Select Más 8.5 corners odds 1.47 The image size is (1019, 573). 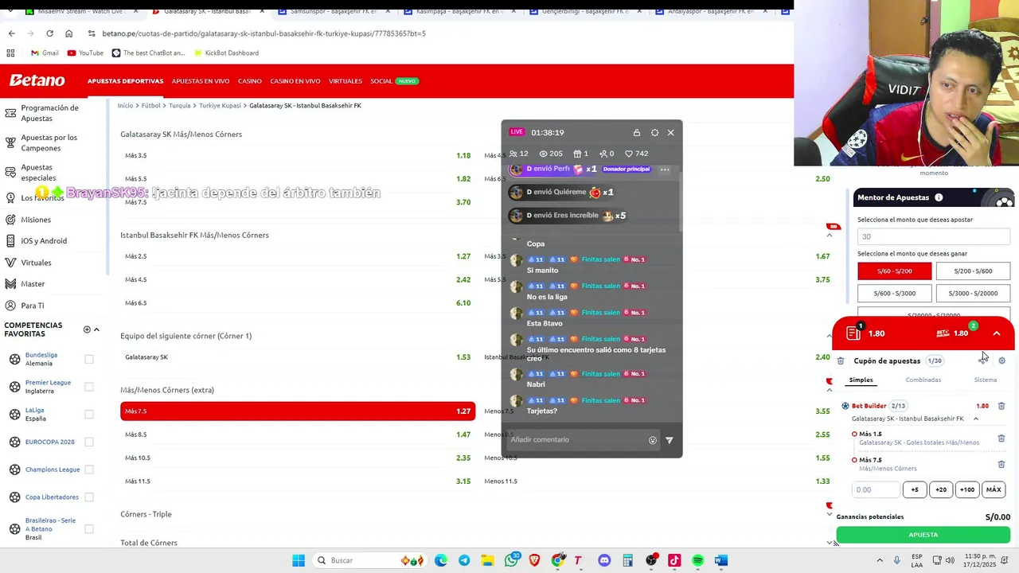[298, 435]
